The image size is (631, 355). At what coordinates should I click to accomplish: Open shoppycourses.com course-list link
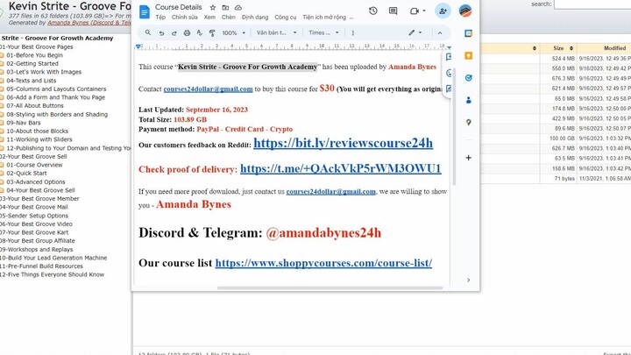point(323,263)
